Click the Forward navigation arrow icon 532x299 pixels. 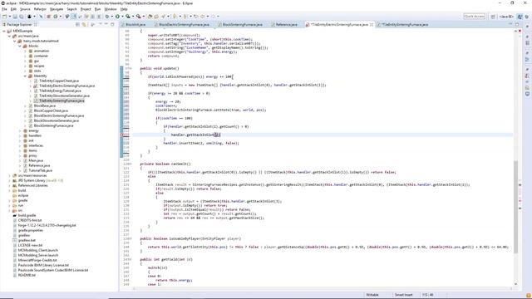tap(214, 17)
